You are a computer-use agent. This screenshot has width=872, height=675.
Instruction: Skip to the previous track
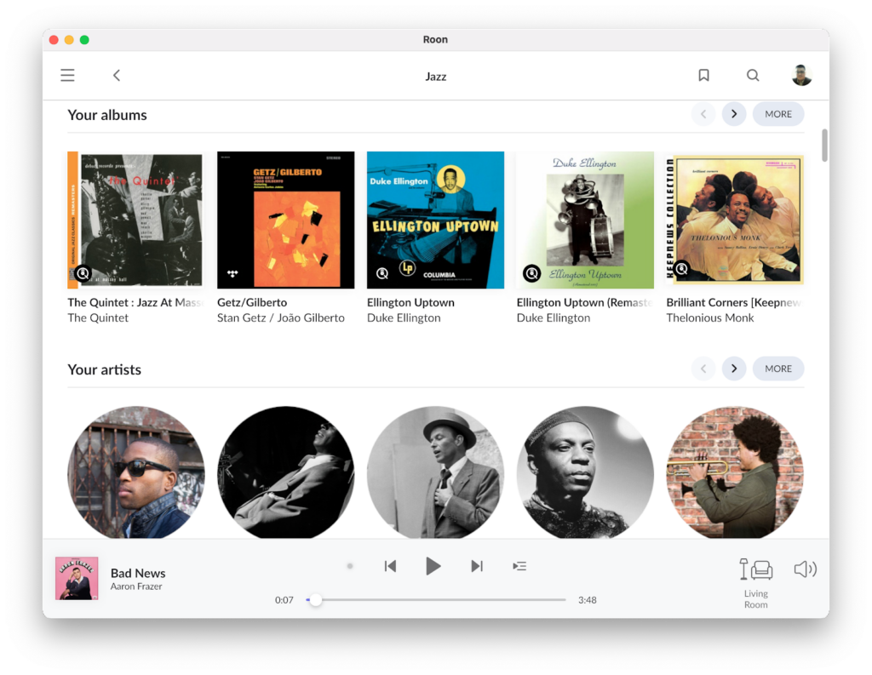[390, 566]
